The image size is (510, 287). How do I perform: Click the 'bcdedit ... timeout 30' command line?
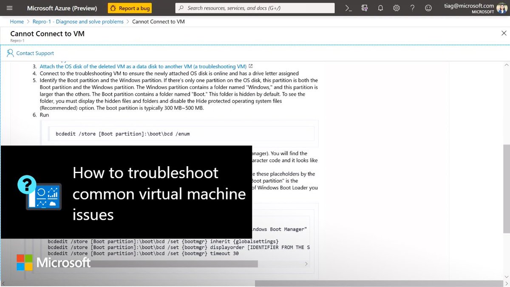(x=143, y=253)
